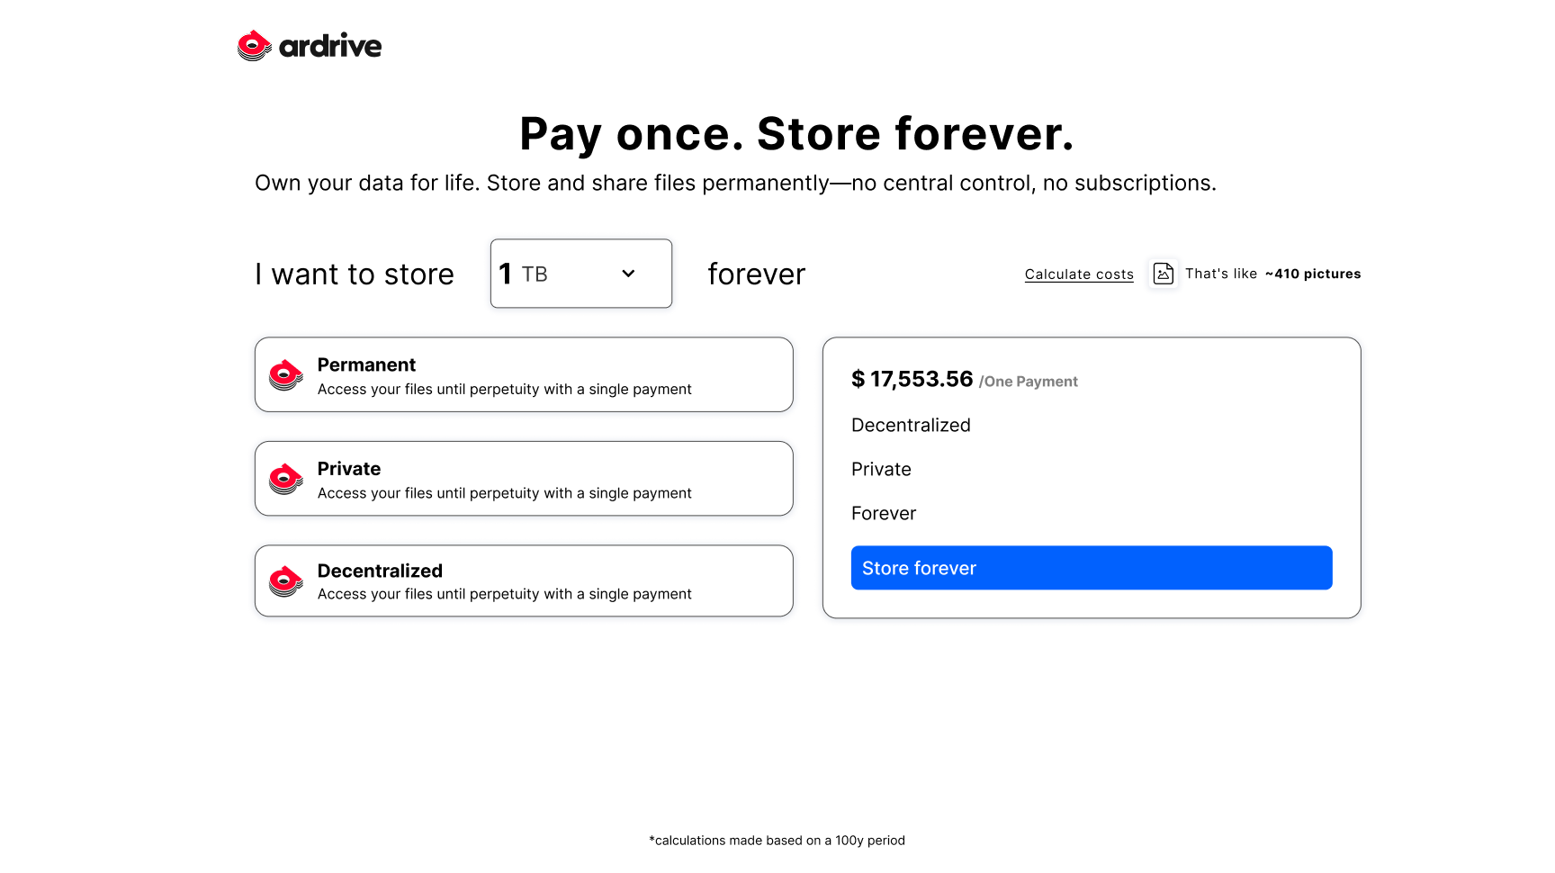Click the picture-document icon near storage estimate
The height and width of the screenshot is (873, 1555).
pos(1163,273)
